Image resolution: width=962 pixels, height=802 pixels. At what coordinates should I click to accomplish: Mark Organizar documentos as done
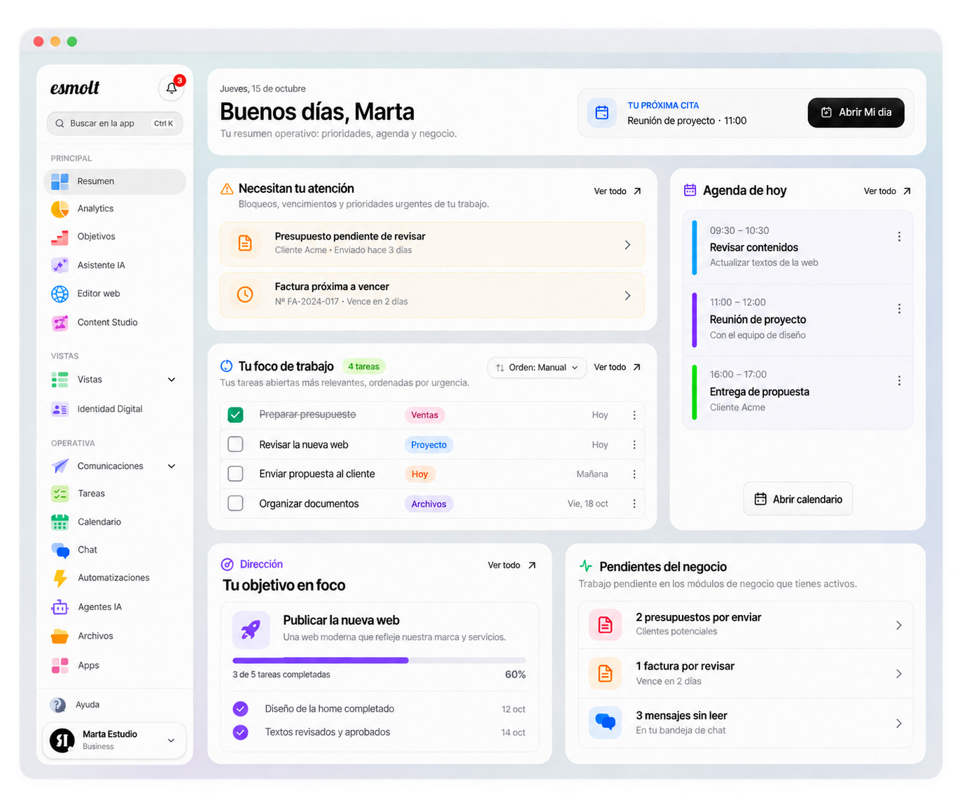(235, 504)
